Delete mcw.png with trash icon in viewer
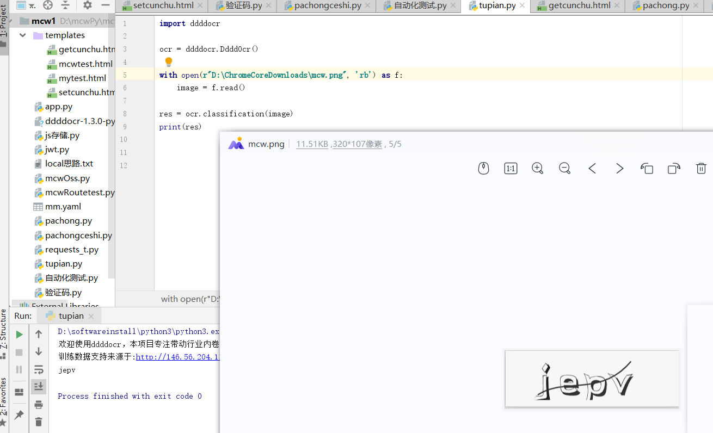This screenshot has height=433, width=713. click(701, 169)
